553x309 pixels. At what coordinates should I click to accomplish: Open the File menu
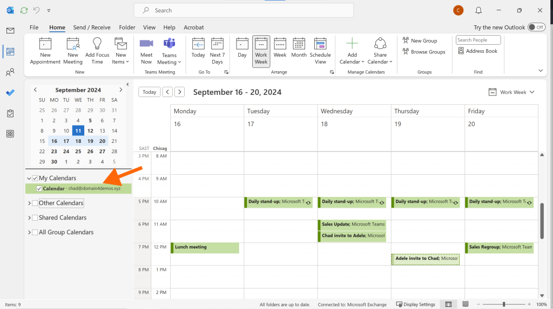point(34,27)
